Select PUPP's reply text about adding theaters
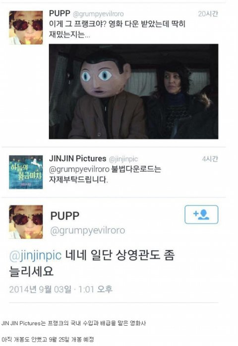Viewport: 238px width, 346px height. coord(92,263)
